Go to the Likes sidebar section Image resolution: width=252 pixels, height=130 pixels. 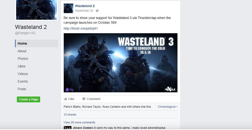[x=21, y=66]
